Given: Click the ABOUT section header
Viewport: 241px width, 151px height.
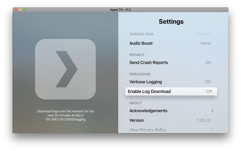Looking at the screenshot, I should tap(136, 103).
